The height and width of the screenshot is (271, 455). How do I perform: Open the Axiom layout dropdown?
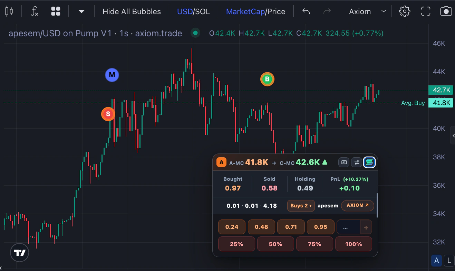[x=367, y=11]
